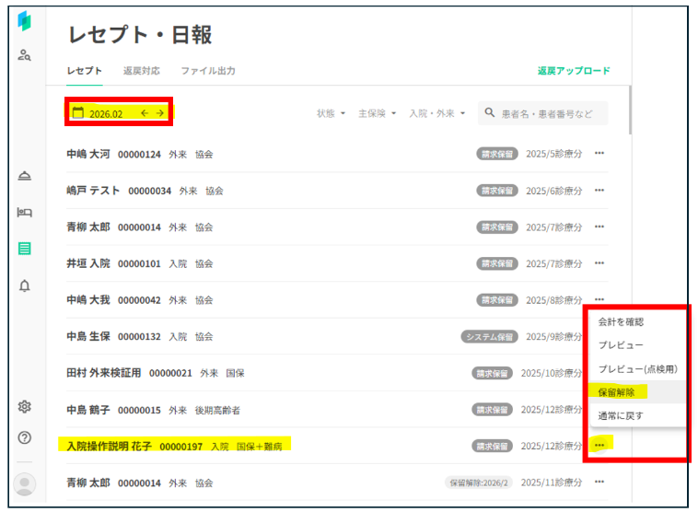Open the 中嶋 大我 00000042 row
The image size is (698, 512).
pyautogui.click(x=337, y=300)
